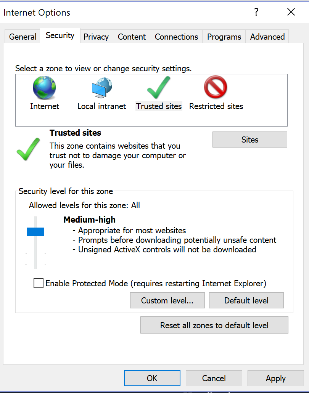Switch to the General tab
This screenshot has height=393, width=309.
[23, 37]
